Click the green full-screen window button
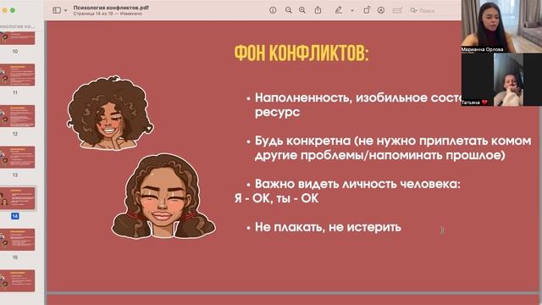This screenshot has width=542, height=305. [13, 10]
